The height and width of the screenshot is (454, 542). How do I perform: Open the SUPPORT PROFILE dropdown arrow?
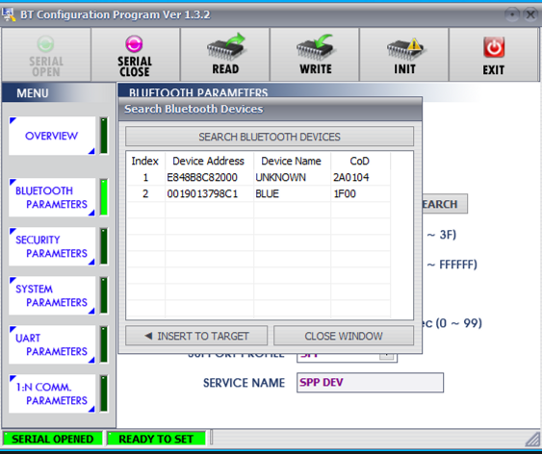(x=387, y=356)
